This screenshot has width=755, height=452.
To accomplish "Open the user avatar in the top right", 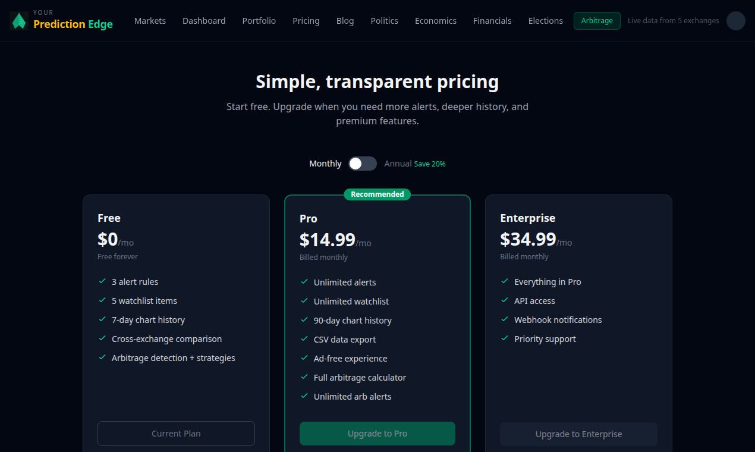I will coord(735,21).
